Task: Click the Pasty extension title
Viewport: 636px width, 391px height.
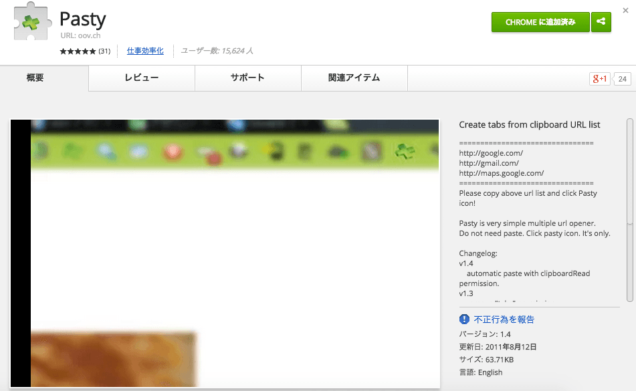Action: pyautogui.click(x=83, y=19)
